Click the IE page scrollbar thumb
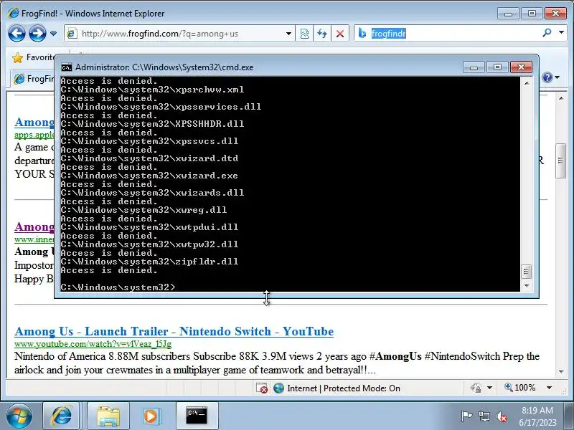Viewport: 574px width, 430px height. click(561, 161)
